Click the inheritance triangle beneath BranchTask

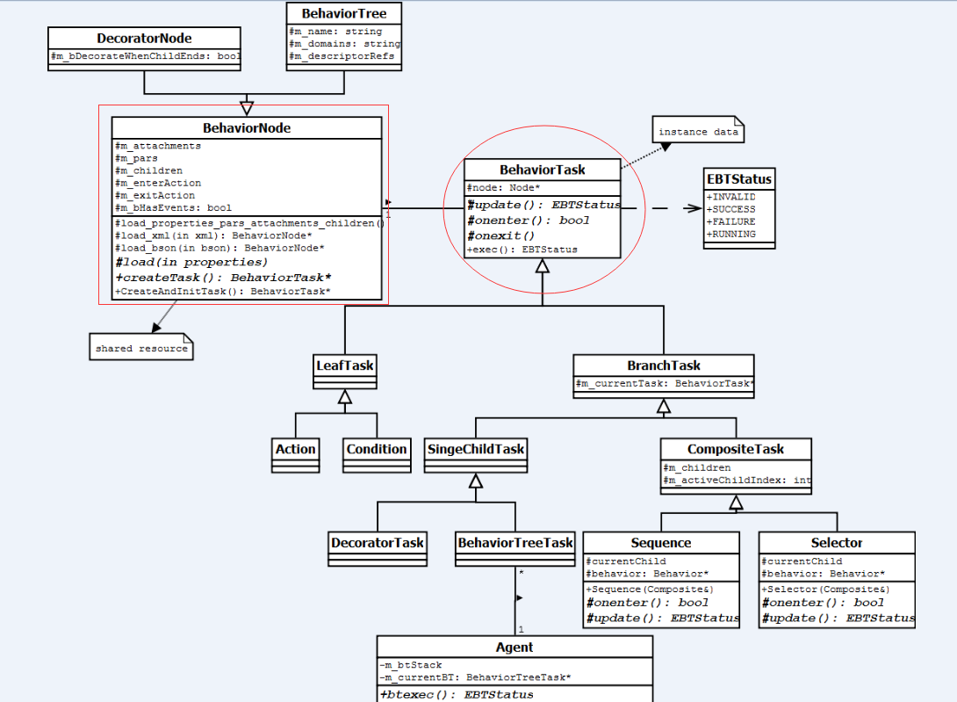point(664,406)
